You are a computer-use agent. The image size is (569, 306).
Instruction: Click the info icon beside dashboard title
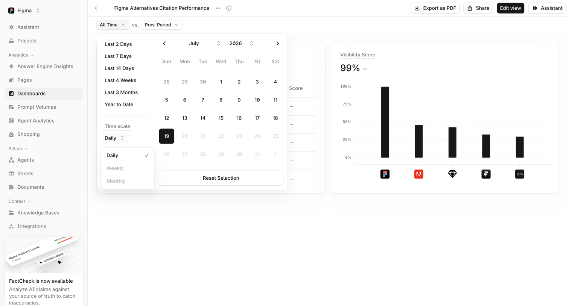(229, 8)
